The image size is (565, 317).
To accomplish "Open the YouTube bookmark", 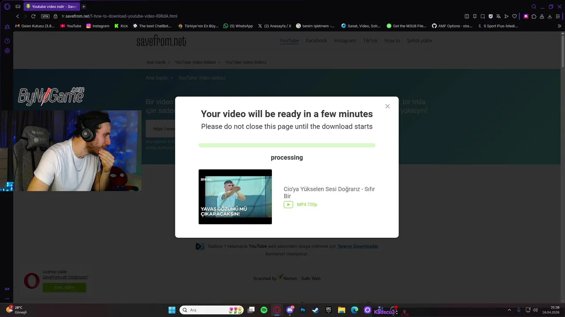I will point(71,26).
